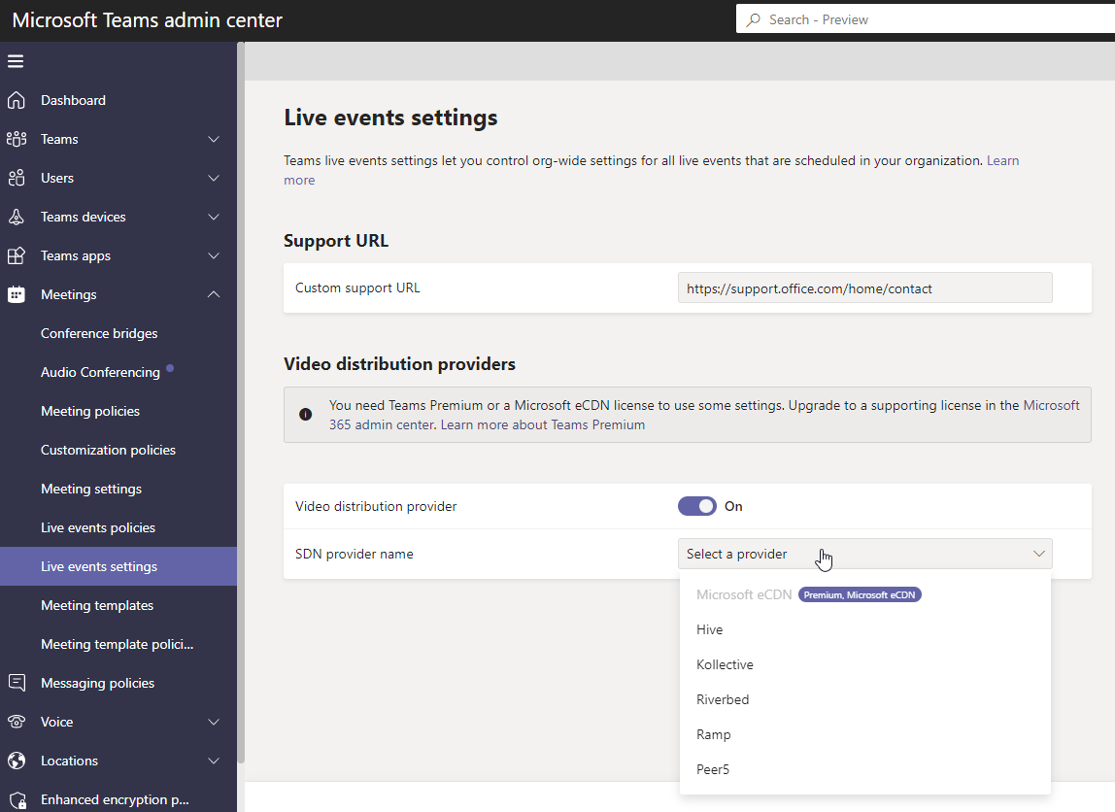The height and width of the screenshot is (812, 1115).
Task: Click the Teams group icon in sidebar
Action: click(17, 139)
